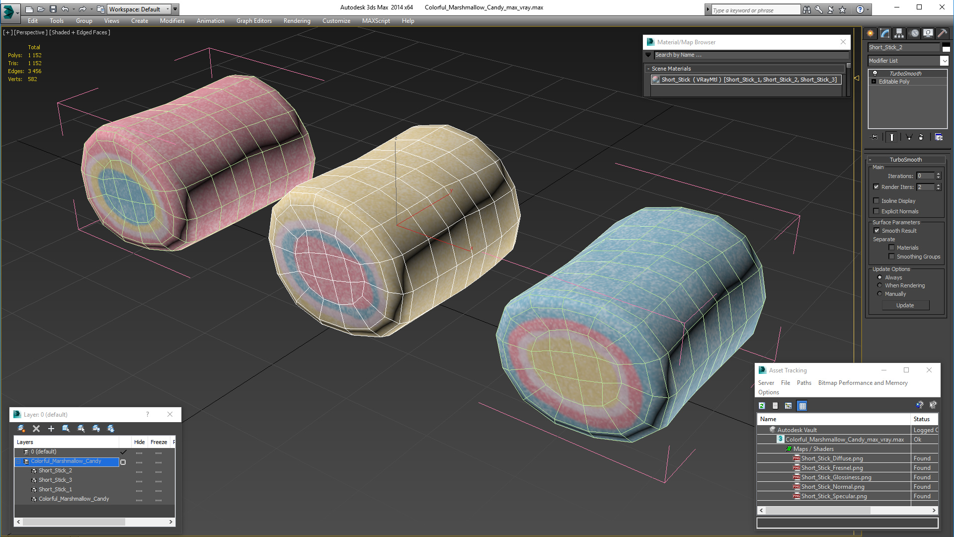
Task: Expand Colorful_Marshmallow_Candy layer group
Action: coord(19,460)
